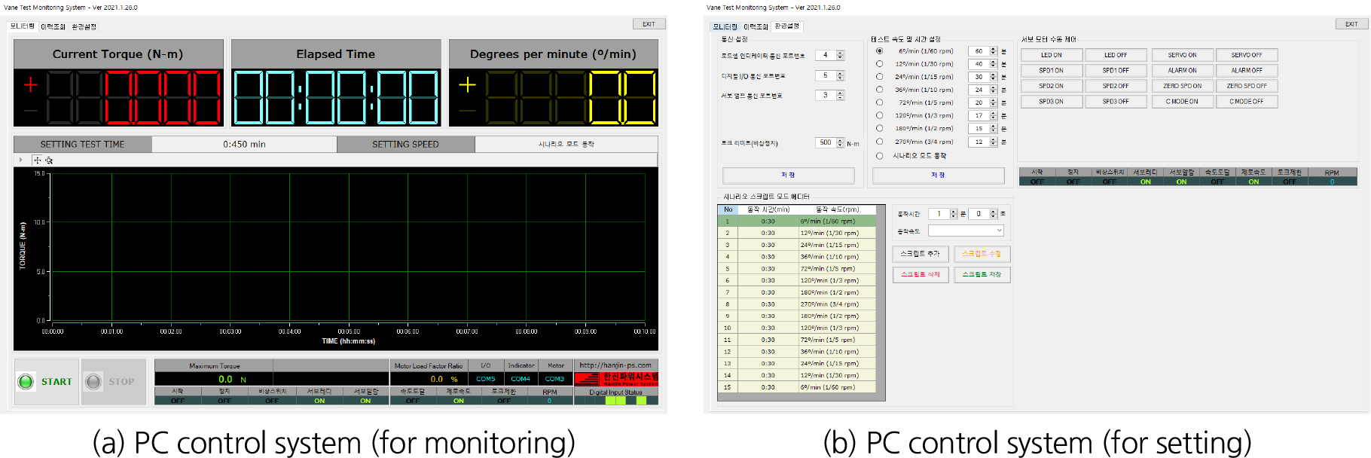This screenshot has width=1371, height=458.
Task: Select the graph pan crosshair tool
Action: (38, 160)
